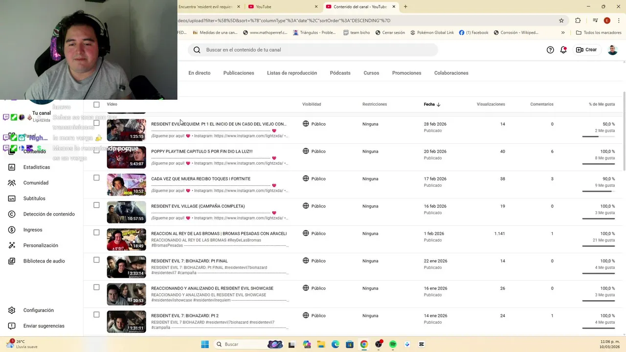The width and height of the screenshot is (626, 352).
Task: Open the taskbar clock and date
Action: point(609,344)
